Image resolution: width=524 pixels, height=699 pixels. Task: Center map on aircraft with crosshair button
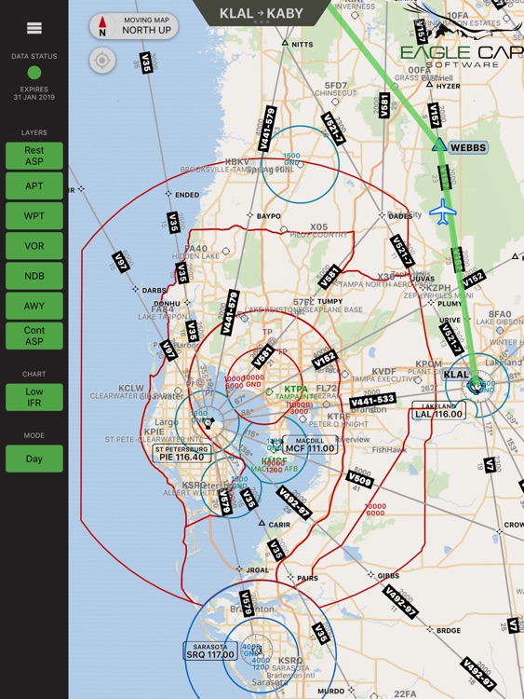tap(102, 61)
